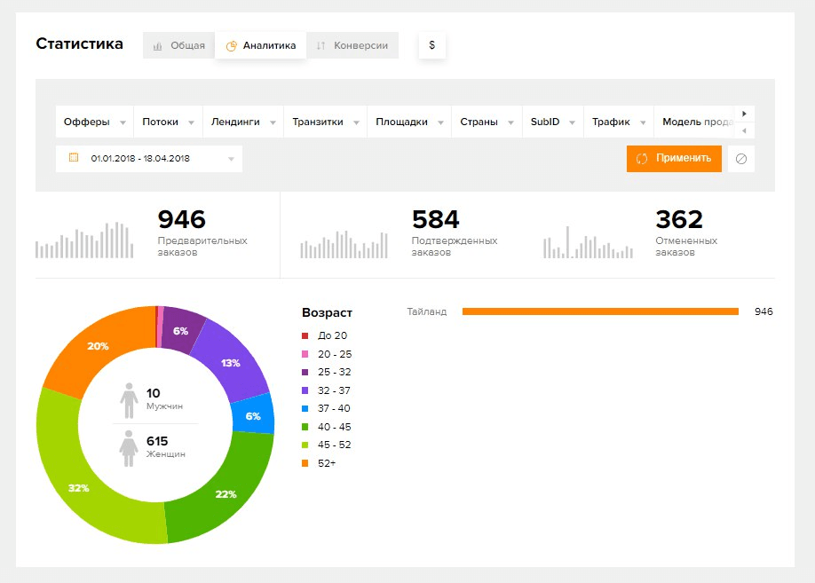Click the arrows icon on Конверсии

pyautogui.click(x=321, y=46)
